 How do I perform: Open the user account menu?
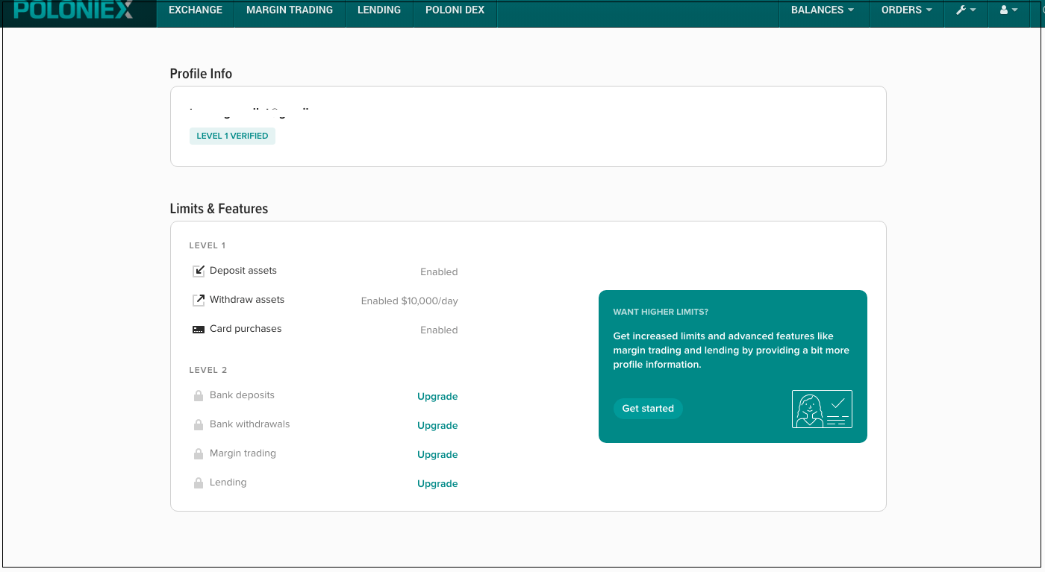(1008, 10)
